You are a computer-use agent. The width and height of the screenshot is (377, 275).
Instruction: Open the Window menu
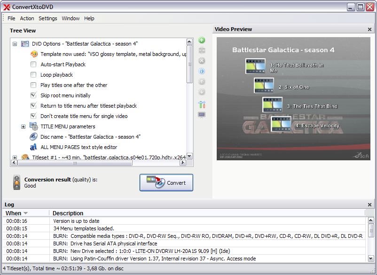(x=71, y=18)
